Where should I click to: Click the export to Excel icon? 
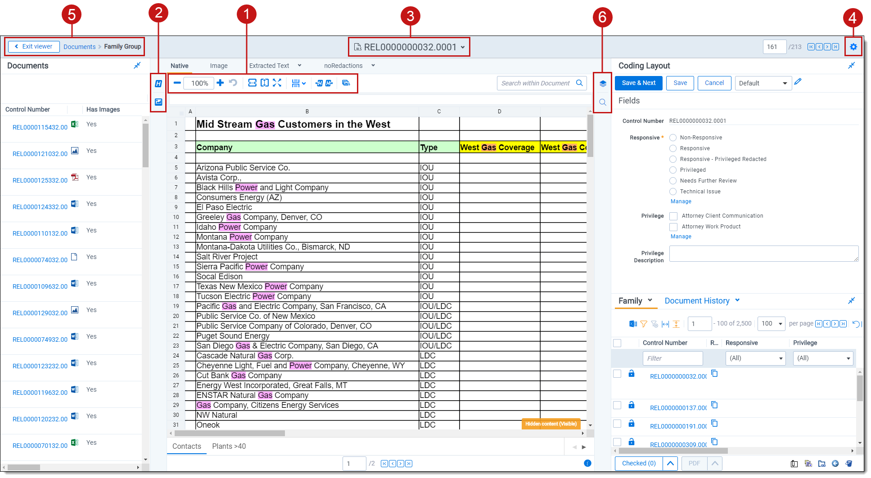tap(633, 324)
